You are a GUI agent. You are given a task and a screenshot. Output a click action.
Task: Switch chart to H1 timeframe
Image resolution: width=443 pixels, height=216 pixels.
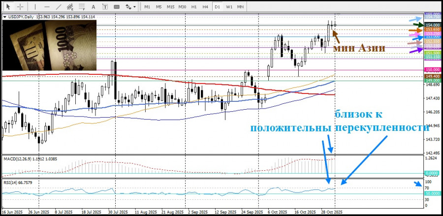click(x=194, y=6)
